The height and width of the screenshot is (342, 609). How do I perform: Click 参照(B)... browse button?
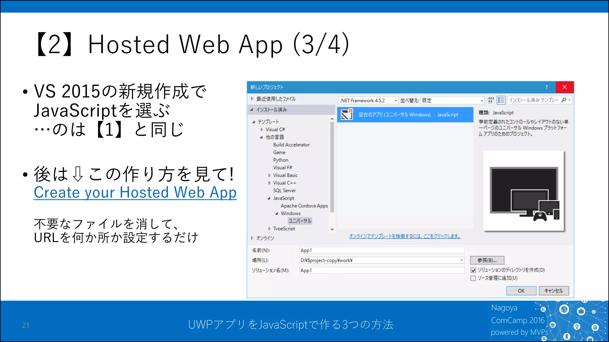487,260
